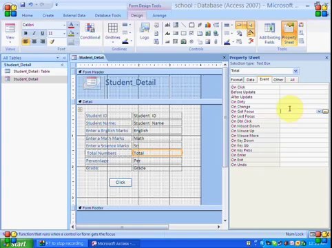Toggle Use Control Wizards
332x248 pixels.
[251, 33]
